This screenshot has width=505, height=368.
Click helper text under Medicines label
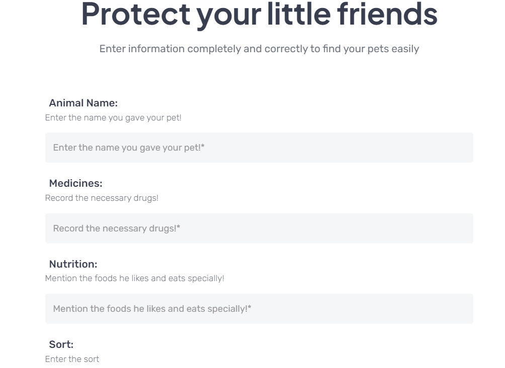[102, 198]
